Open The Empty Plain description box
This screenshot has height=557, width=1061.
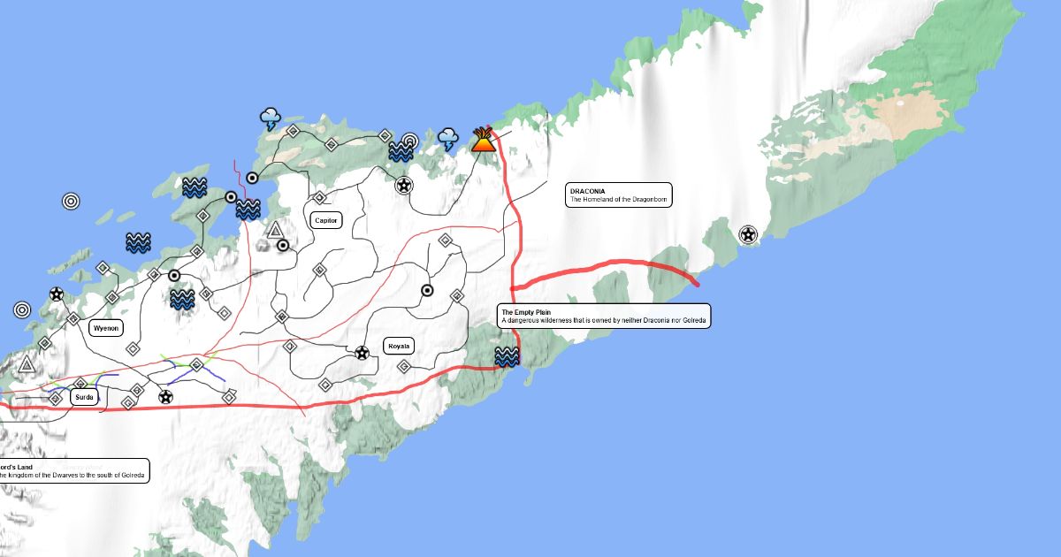pyautogui.click(x=604, y=316)
